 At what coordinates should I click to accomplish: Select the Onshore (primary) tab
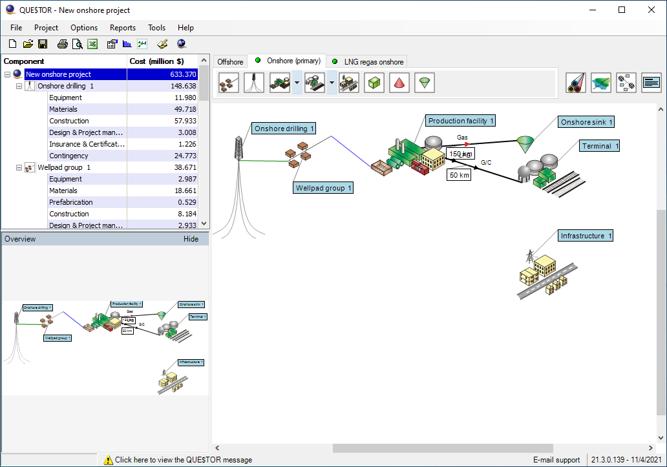[x=287, y=61]
